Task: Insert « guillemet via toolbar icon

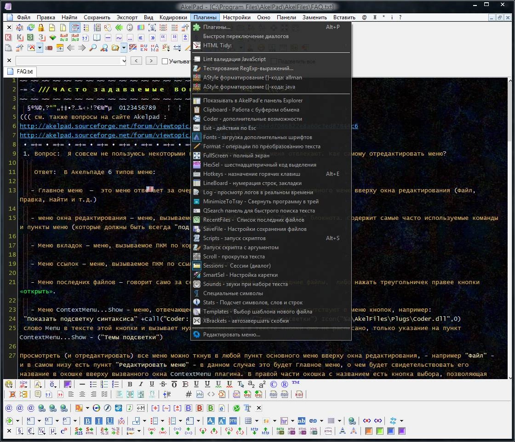Action: click(141, 38)
